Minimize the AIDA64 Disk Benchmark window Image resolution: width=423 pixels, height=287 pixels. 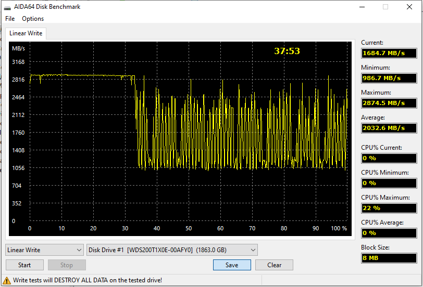(x=362, y=7)
